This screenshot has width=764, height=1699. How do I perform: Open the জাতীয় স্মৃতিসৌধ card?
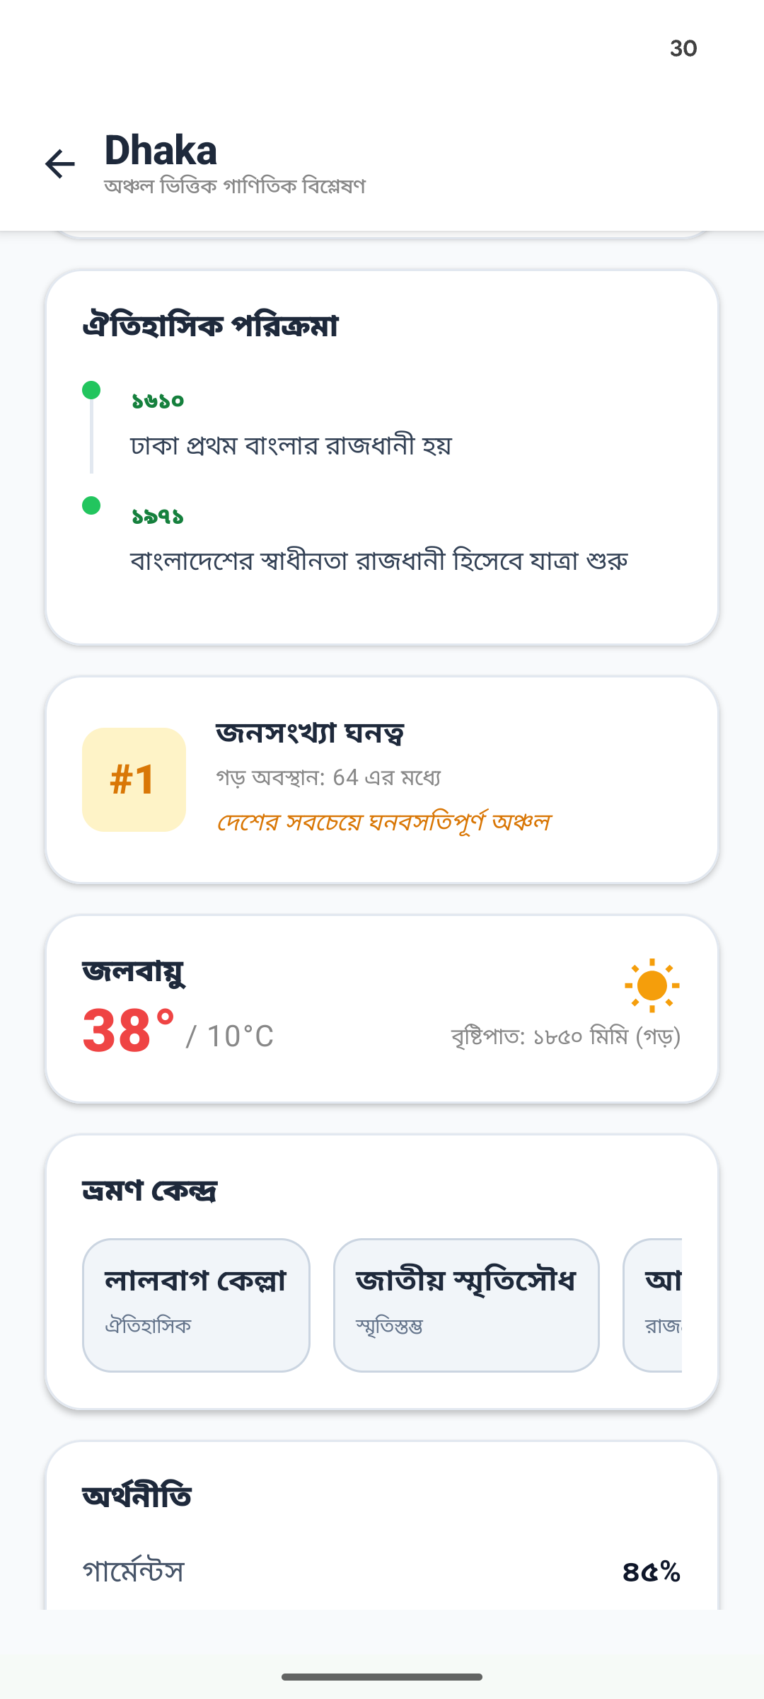[x=466, y=1305]
